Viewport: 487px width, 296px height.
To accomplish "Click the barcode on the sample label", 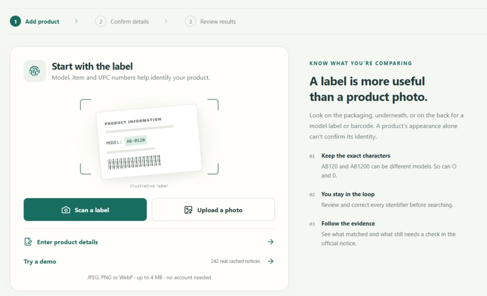I will tap(134, 162).
